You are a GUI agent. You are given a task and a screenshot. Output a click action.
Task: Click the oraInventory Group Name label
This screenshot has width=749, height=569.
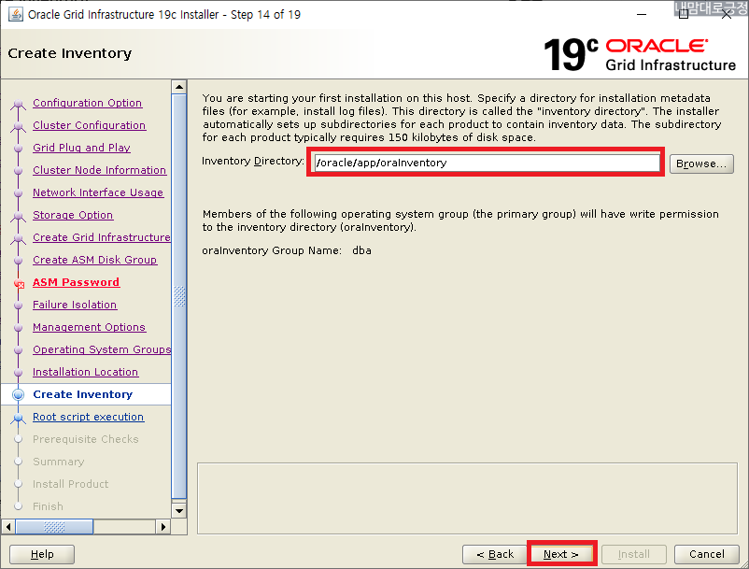click(x=272, y=250)
